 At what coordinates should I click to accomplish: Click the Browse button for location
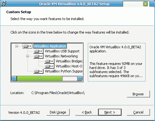pyautogui.click(x=138, y=94)
